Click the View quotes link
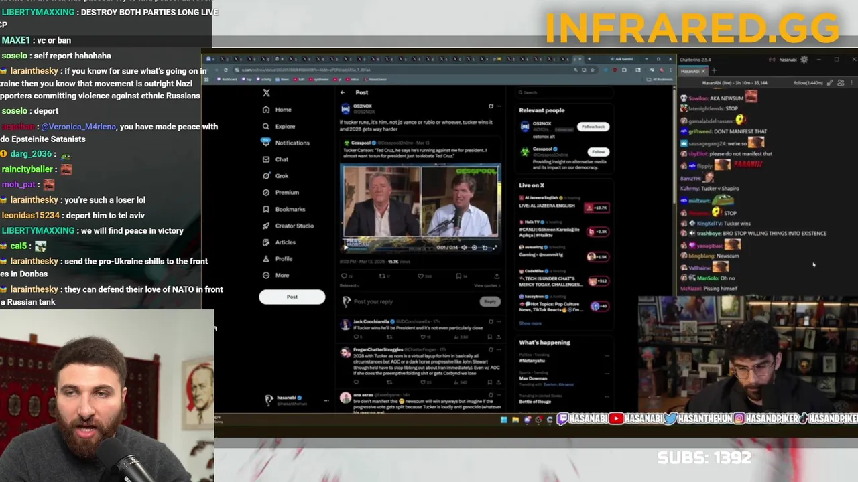This screenshot has width=858, height=482. point(487,285)
